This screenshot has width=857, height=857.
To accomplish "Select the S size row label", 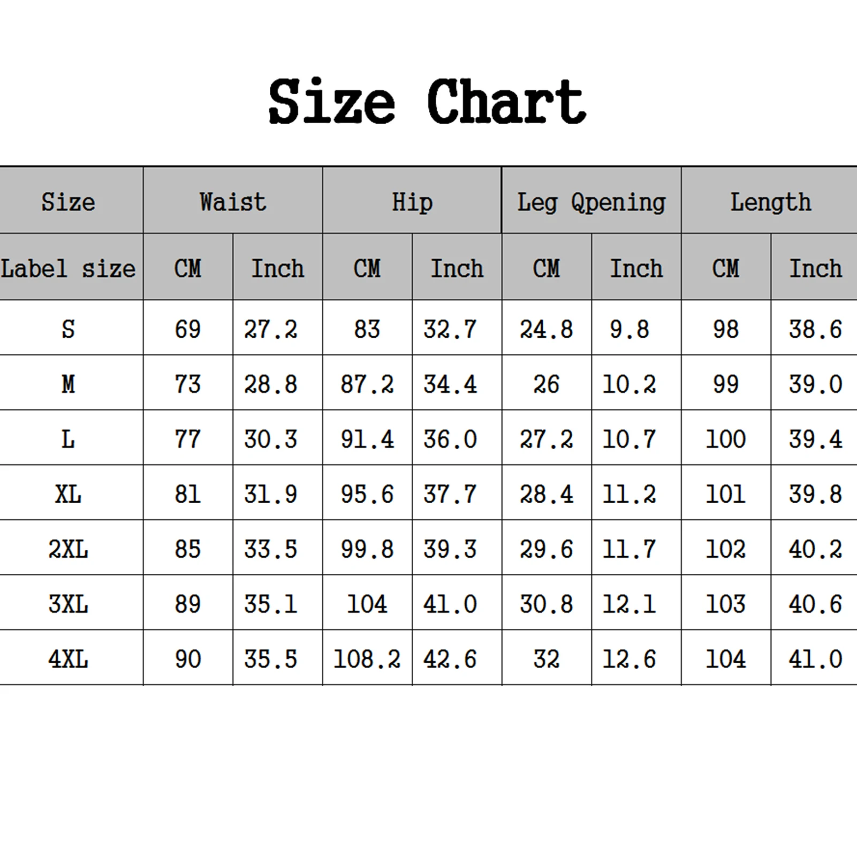I will point(68,329).
